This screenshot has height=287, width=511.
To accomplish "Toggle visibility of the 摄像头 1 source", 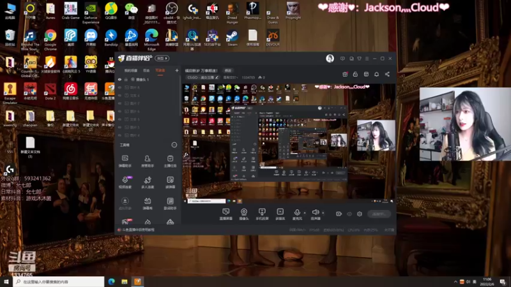I will point(119,79).
